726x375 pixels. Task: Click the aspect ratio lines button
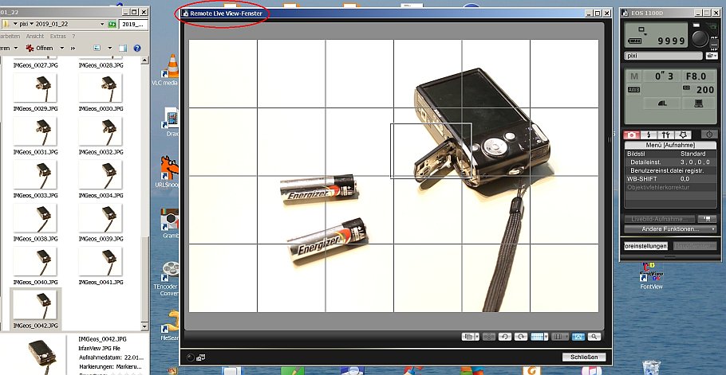click(558, 337)
